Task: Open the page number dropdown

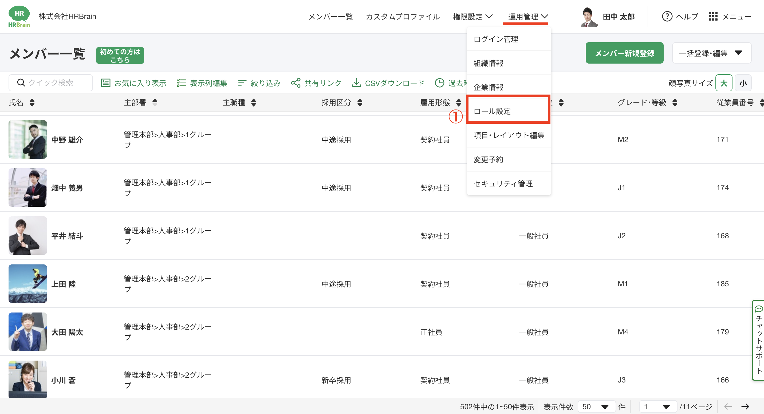Action: click(657, 406)
